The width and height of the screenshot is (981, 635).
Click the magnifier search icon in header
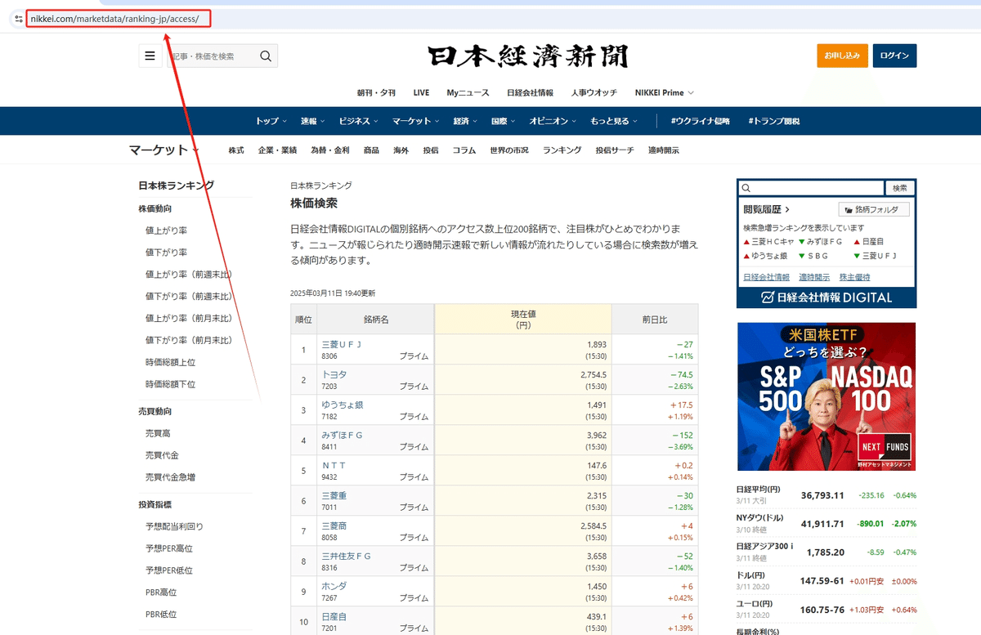pyautogui.click(x=266, y=56)
